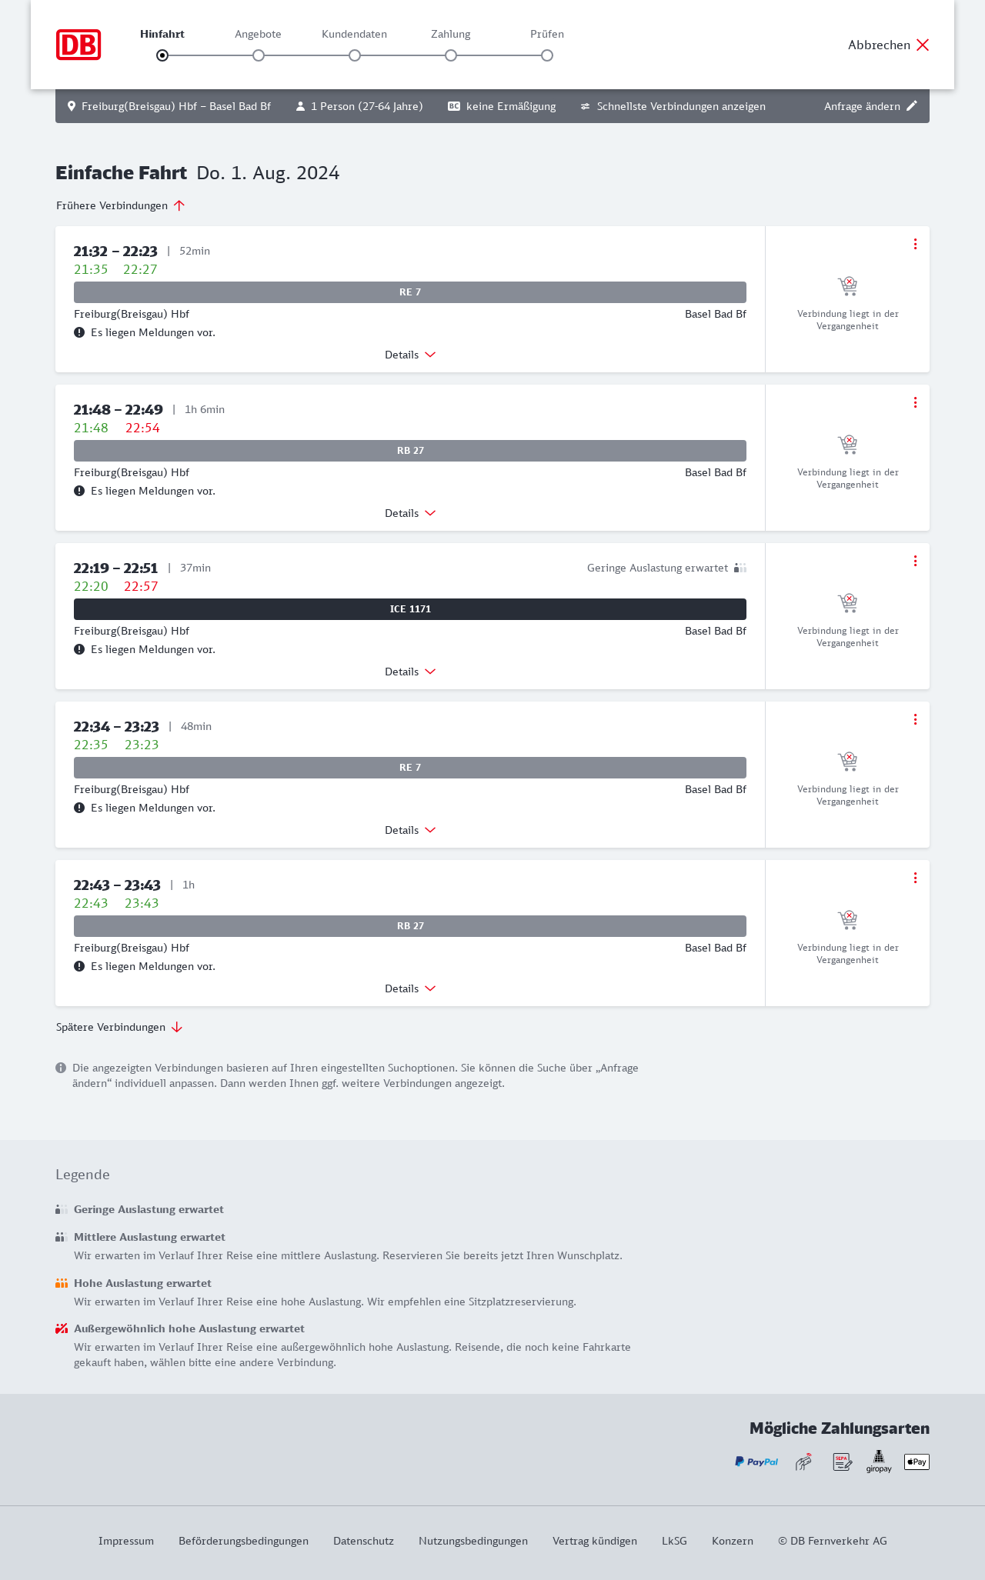985x1580 pixels.
Task: Open three-dot menu for the 22:43 connection
Action: [915, 878]
